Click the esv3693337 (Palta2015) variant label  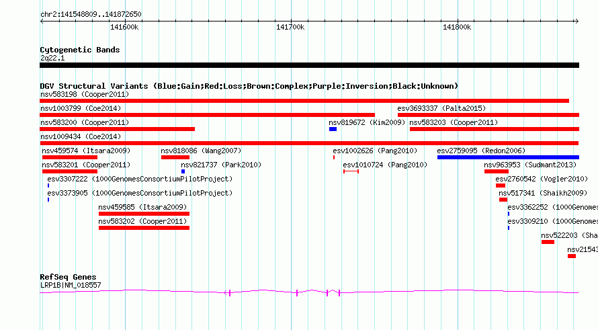point(441,108)
